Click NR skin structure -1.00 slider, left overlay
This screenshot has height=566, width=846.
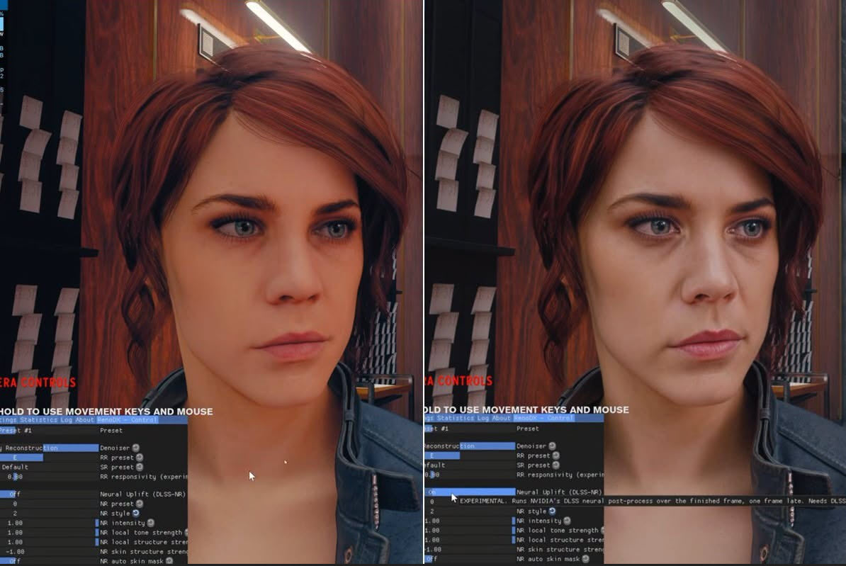click(x=49, y=552)
